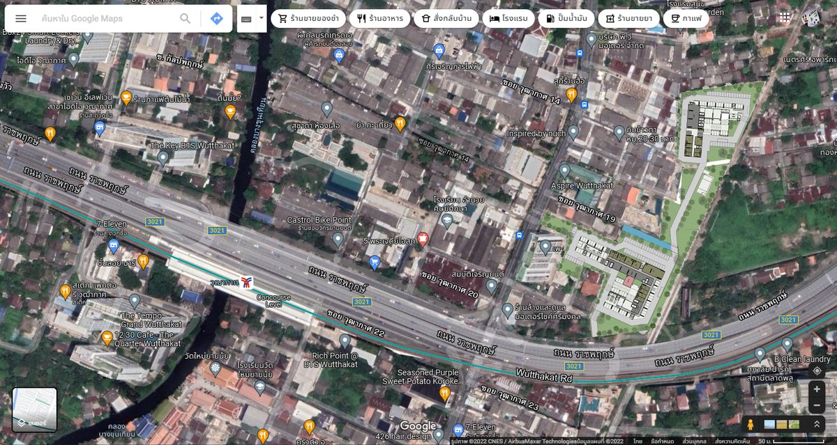837x445 pixels.
Task: Switch map type with เลเยอร์ thumbnail
Action: tap(35, 409)
